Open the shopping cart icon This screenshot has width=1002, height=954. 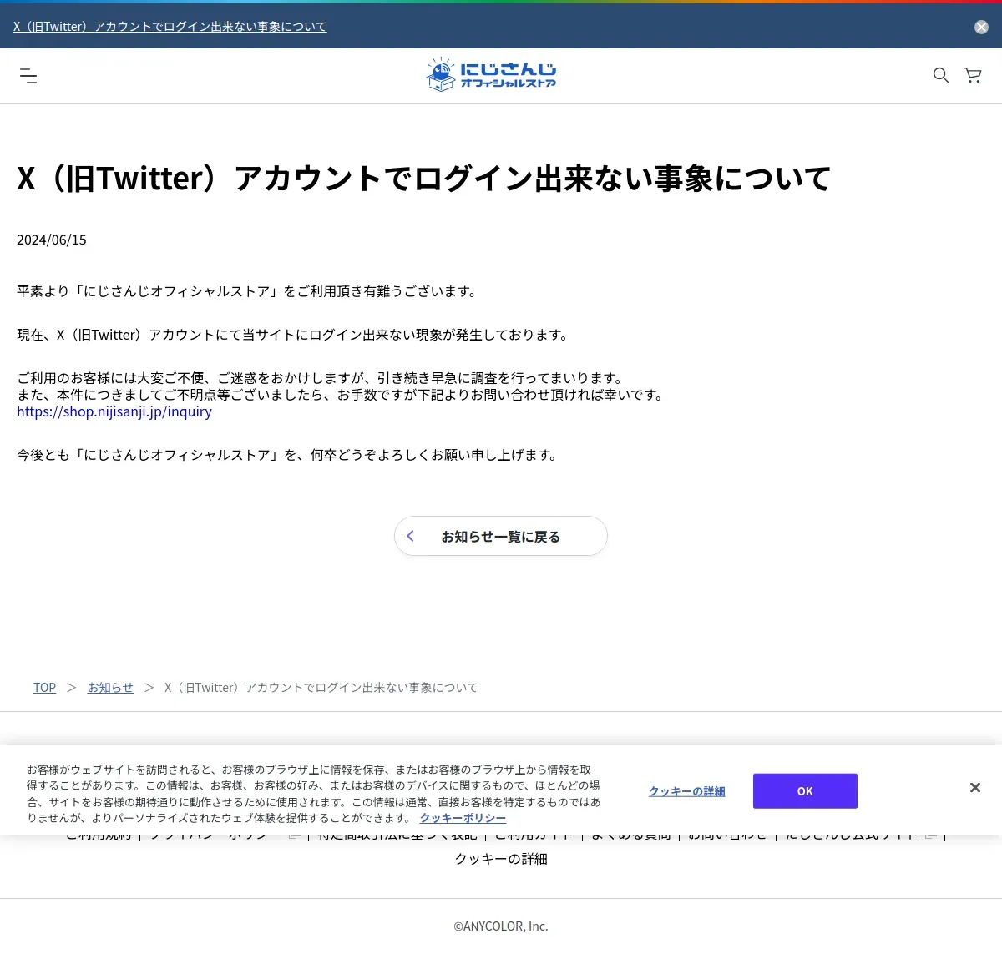(973, 75)
